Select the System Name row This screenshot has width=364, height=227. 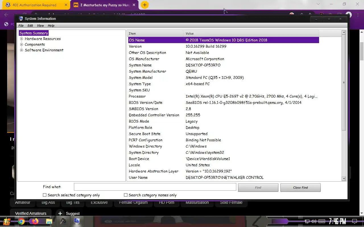[224, 65]
